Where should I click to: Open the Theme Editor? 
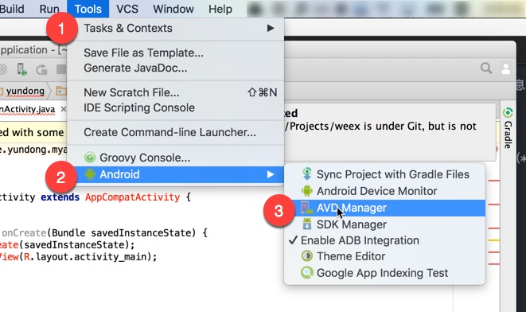[x=384, y=256]
